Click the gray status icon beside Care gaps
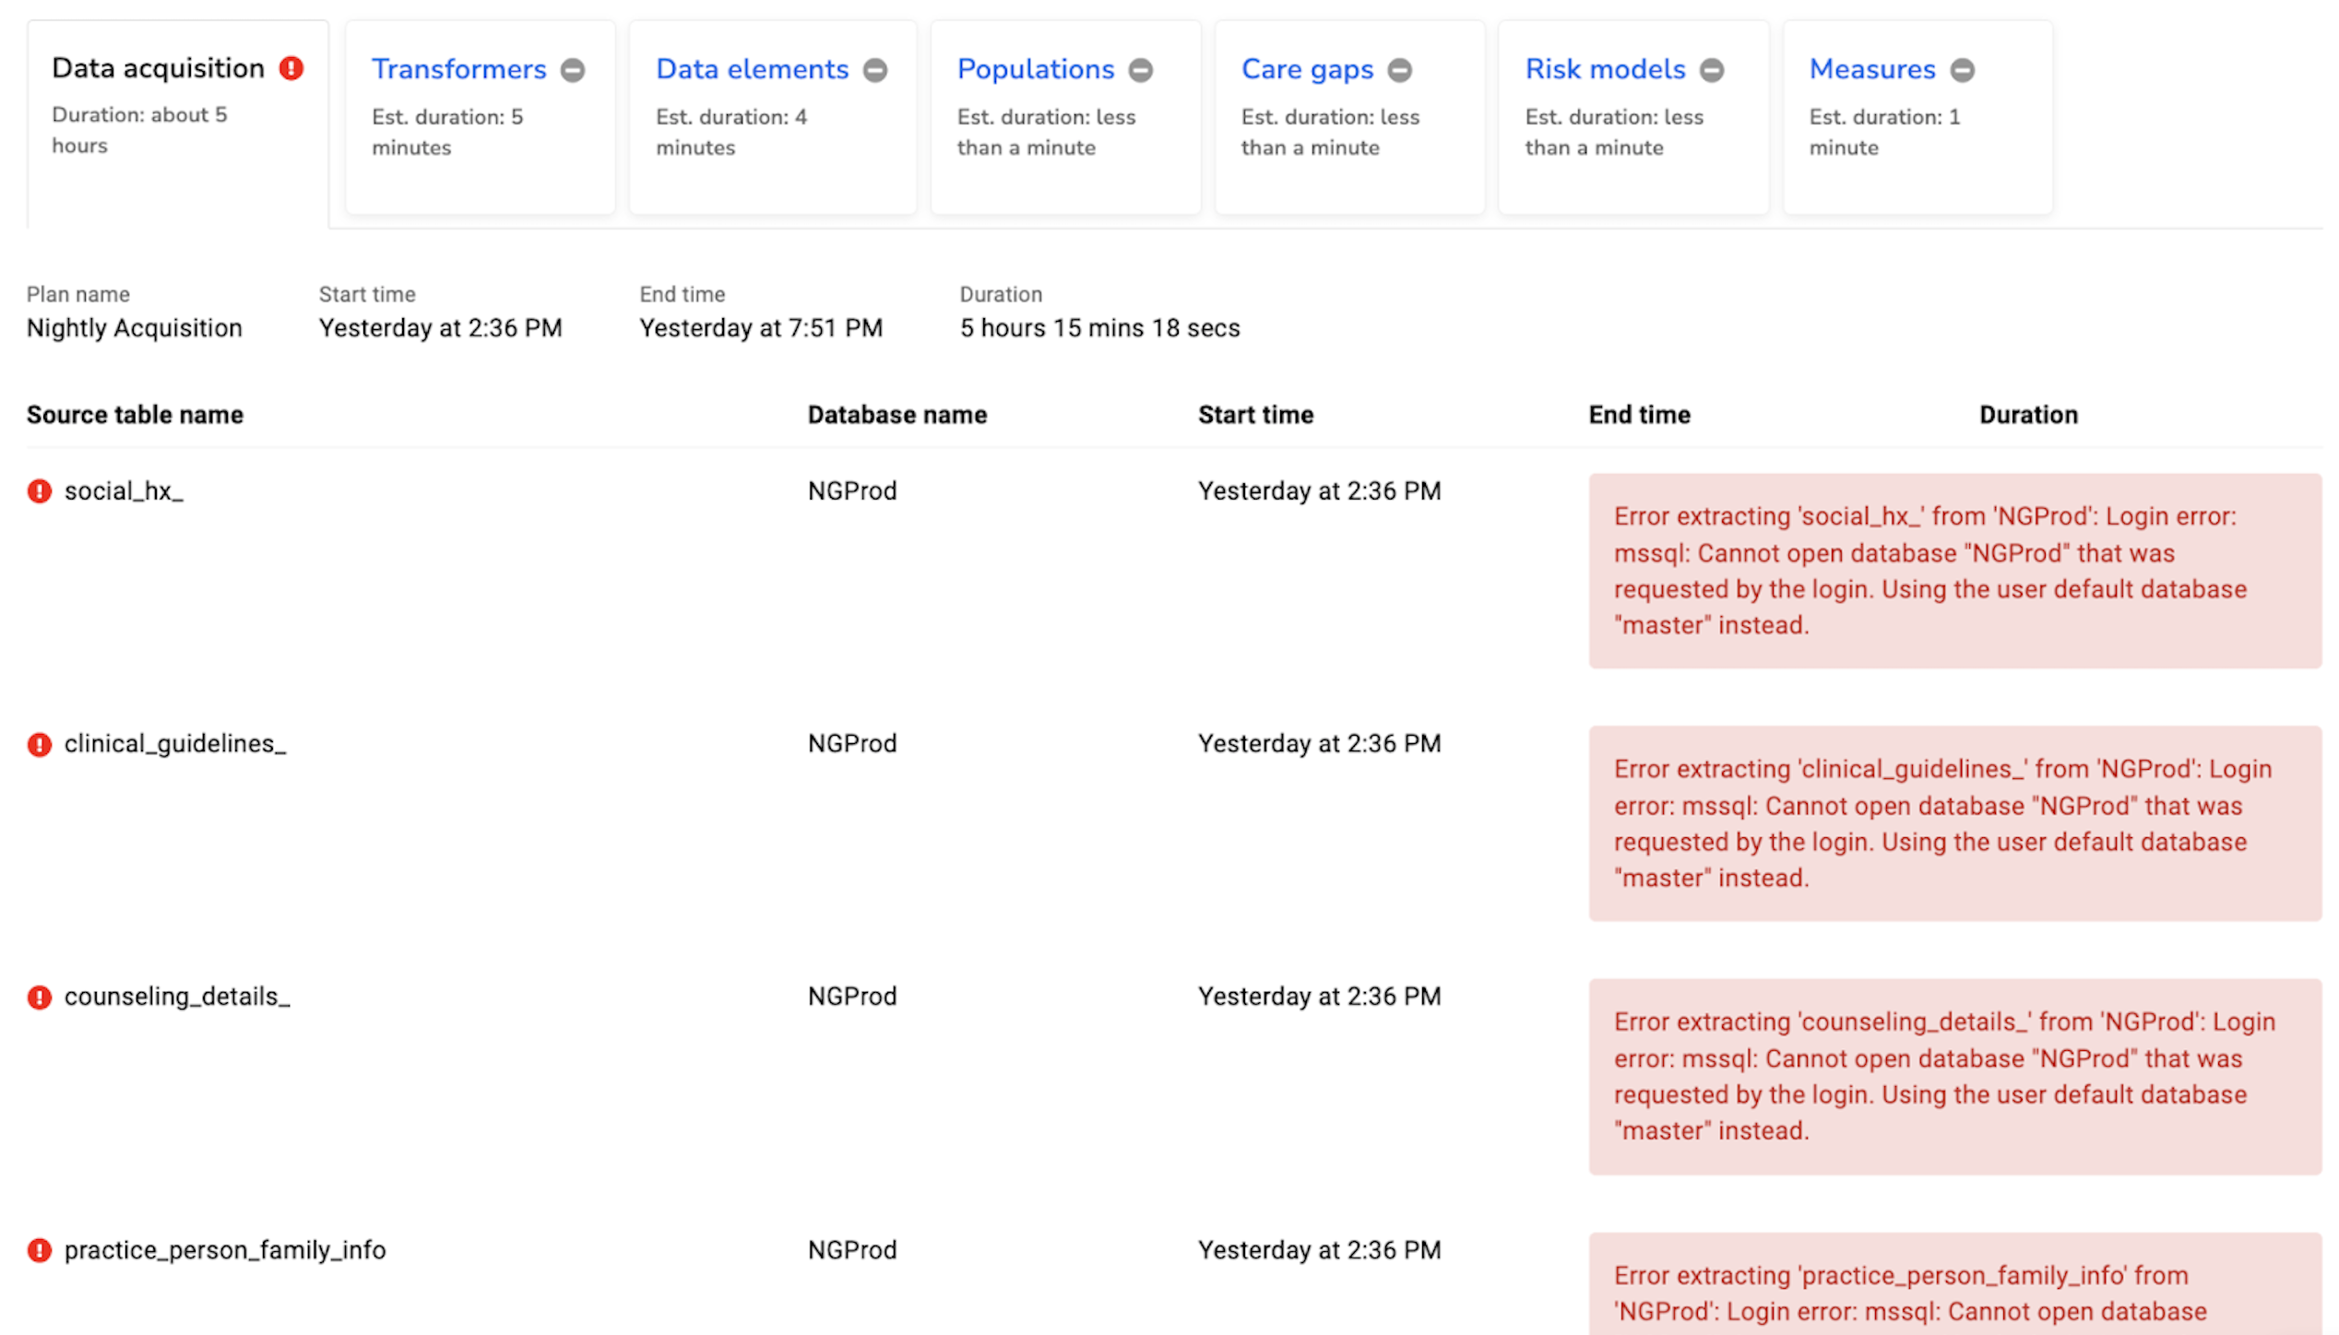 click(1400, 70)
